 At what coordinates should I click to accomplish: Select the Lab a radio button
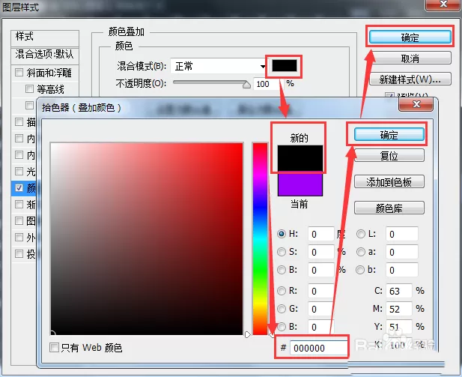(361, 252)
